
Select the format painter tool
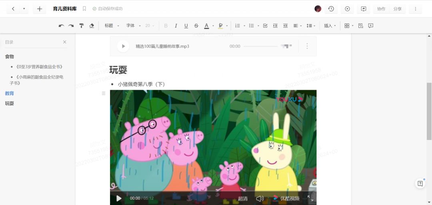click(x=82, y=26)
